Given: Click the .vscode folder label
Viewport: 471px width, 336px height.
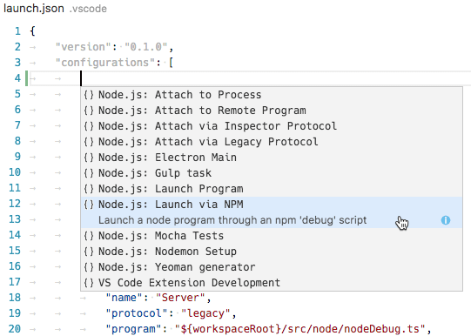Looking at the screenshot, I should click(x=88, y=9).
